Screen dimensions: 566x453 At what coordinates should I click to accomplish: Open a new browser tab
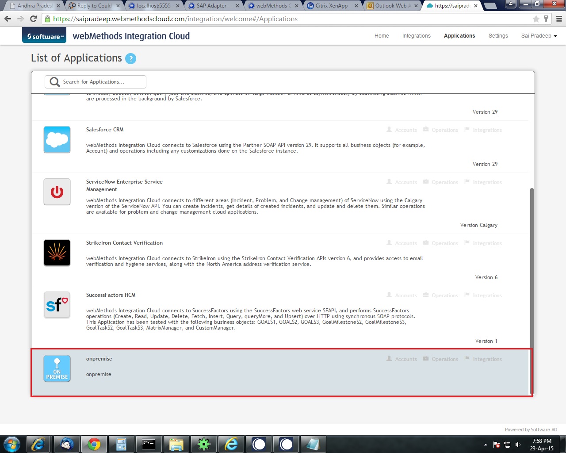(x=490, y=6)
